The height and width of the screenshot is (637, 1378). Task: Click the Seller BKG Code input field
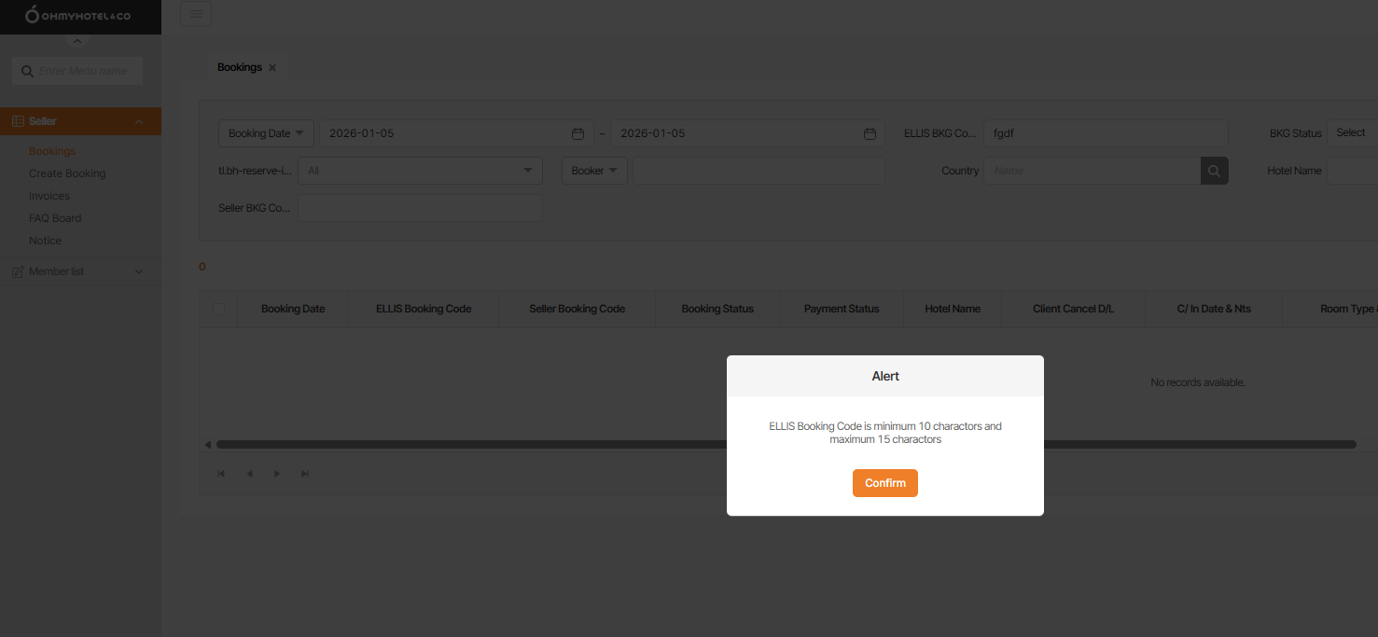(420, 208)
